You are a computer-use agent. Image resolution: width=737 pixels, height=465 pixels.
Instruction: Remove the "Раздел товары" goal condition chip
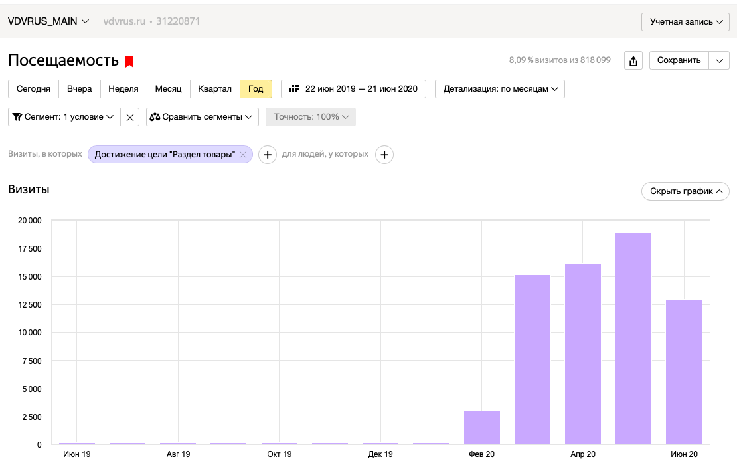[x=243, y=155]
